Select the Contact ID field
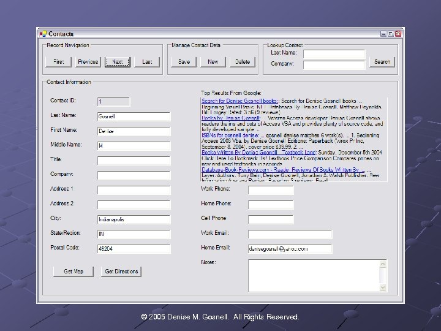The height and width of the screenshot is (331, 441). [114, 102]
